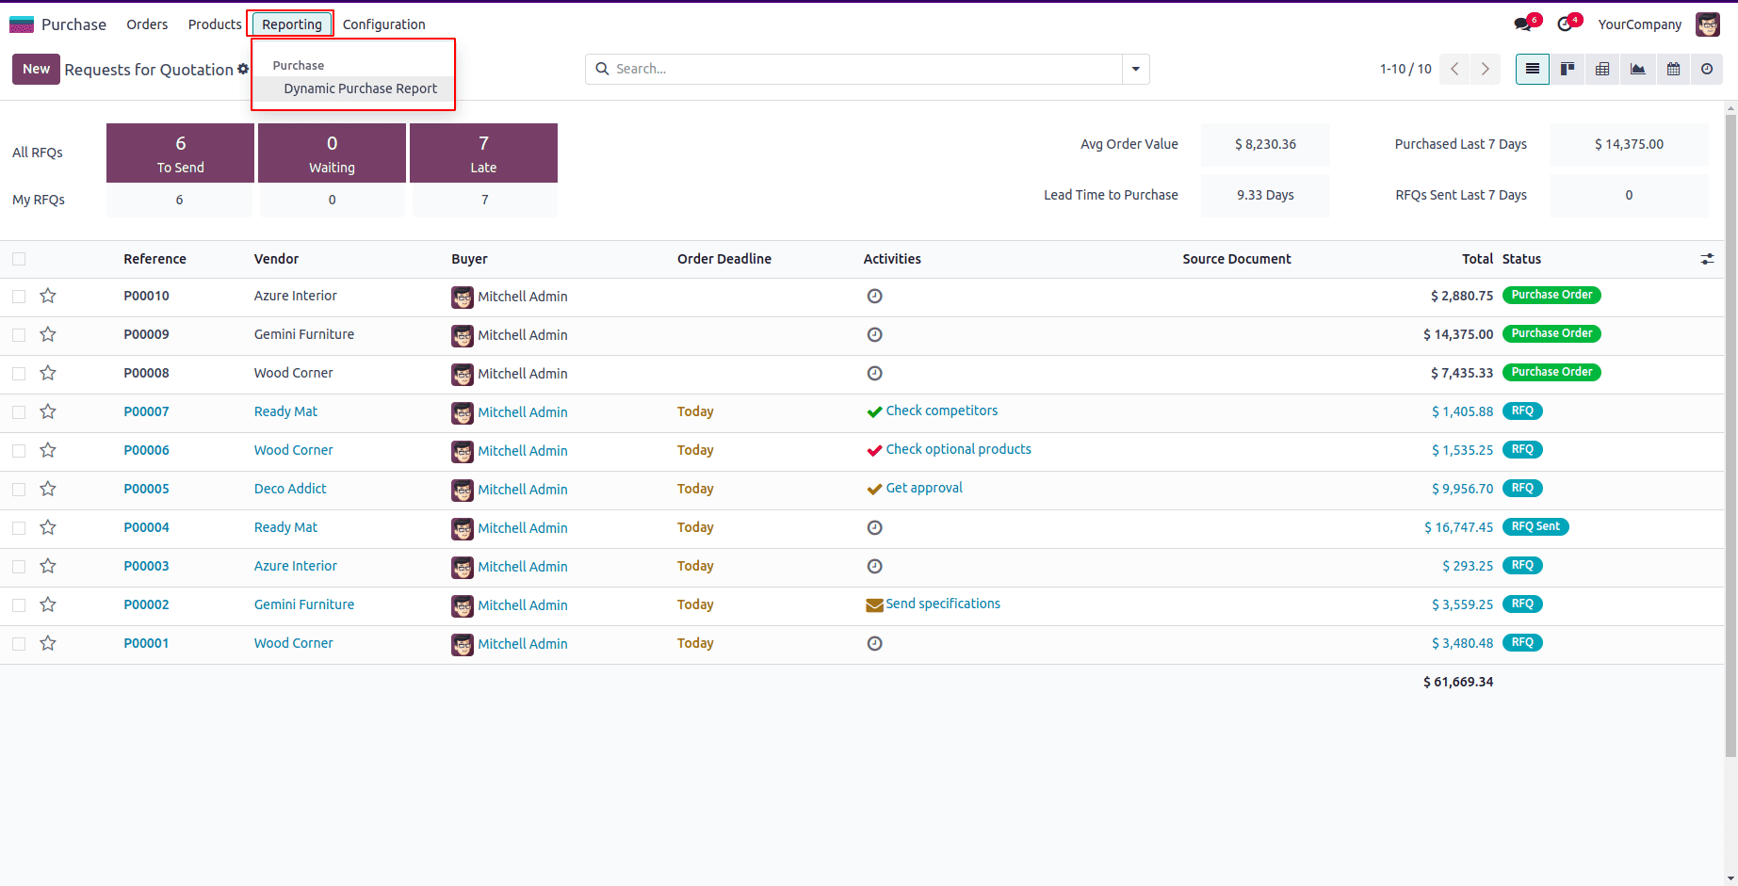Switch to pivot table view
This screenshot has height=886, width=1738.
pos(1602,69)
